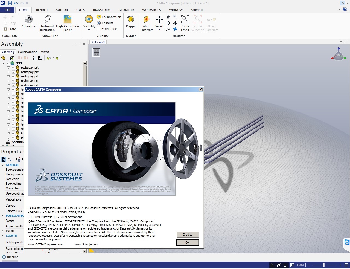Open the www.3dmojo.com link

(86, 245)
